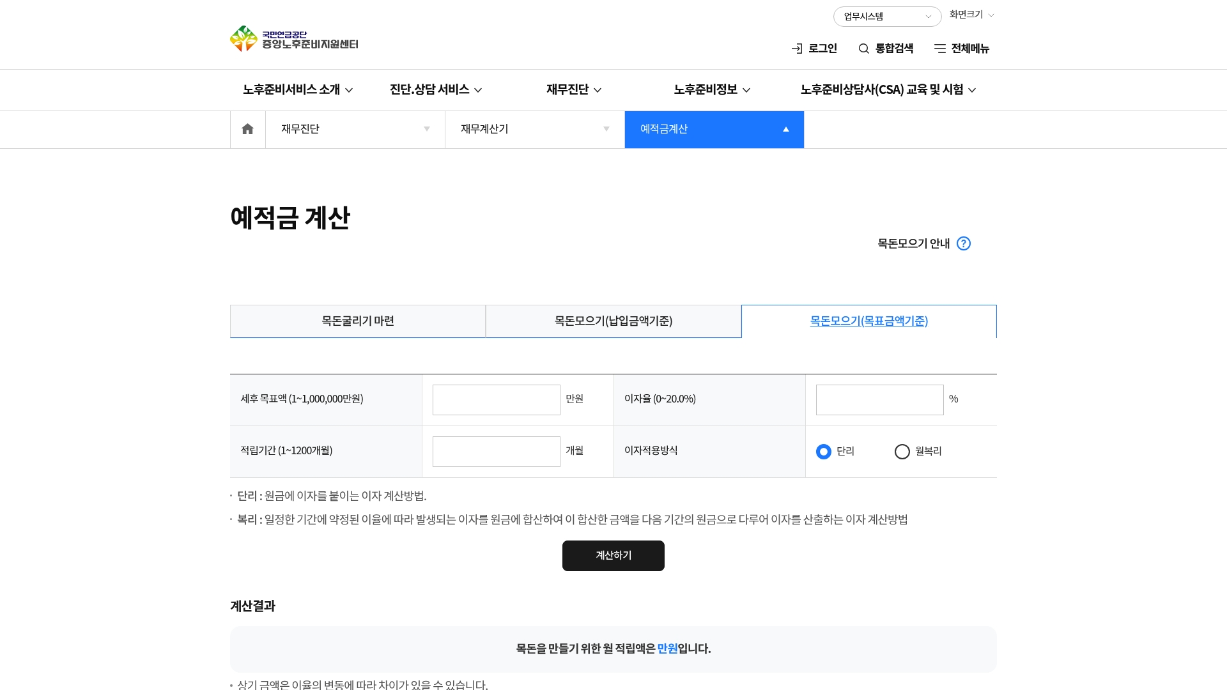The height and width of the screenshot is (690, 1227).
Task: Switch to 목돈모으기(납입금액기준) tab
Action: click(613, 321)
